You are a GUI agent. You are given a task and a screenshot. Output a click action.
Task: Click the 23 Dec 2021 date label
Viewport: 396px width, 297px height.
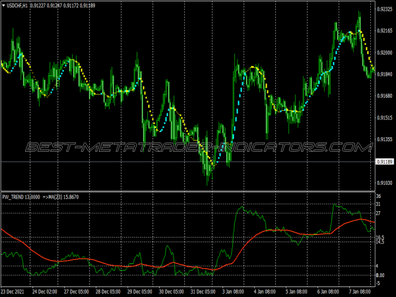[13, 292]
